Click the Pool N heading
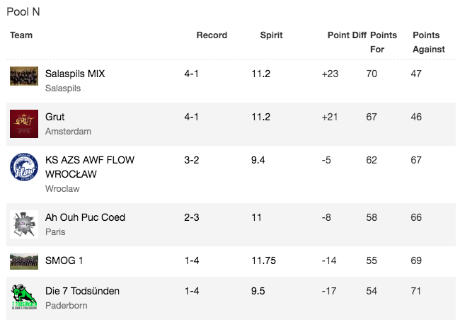 tap(23, 12)
